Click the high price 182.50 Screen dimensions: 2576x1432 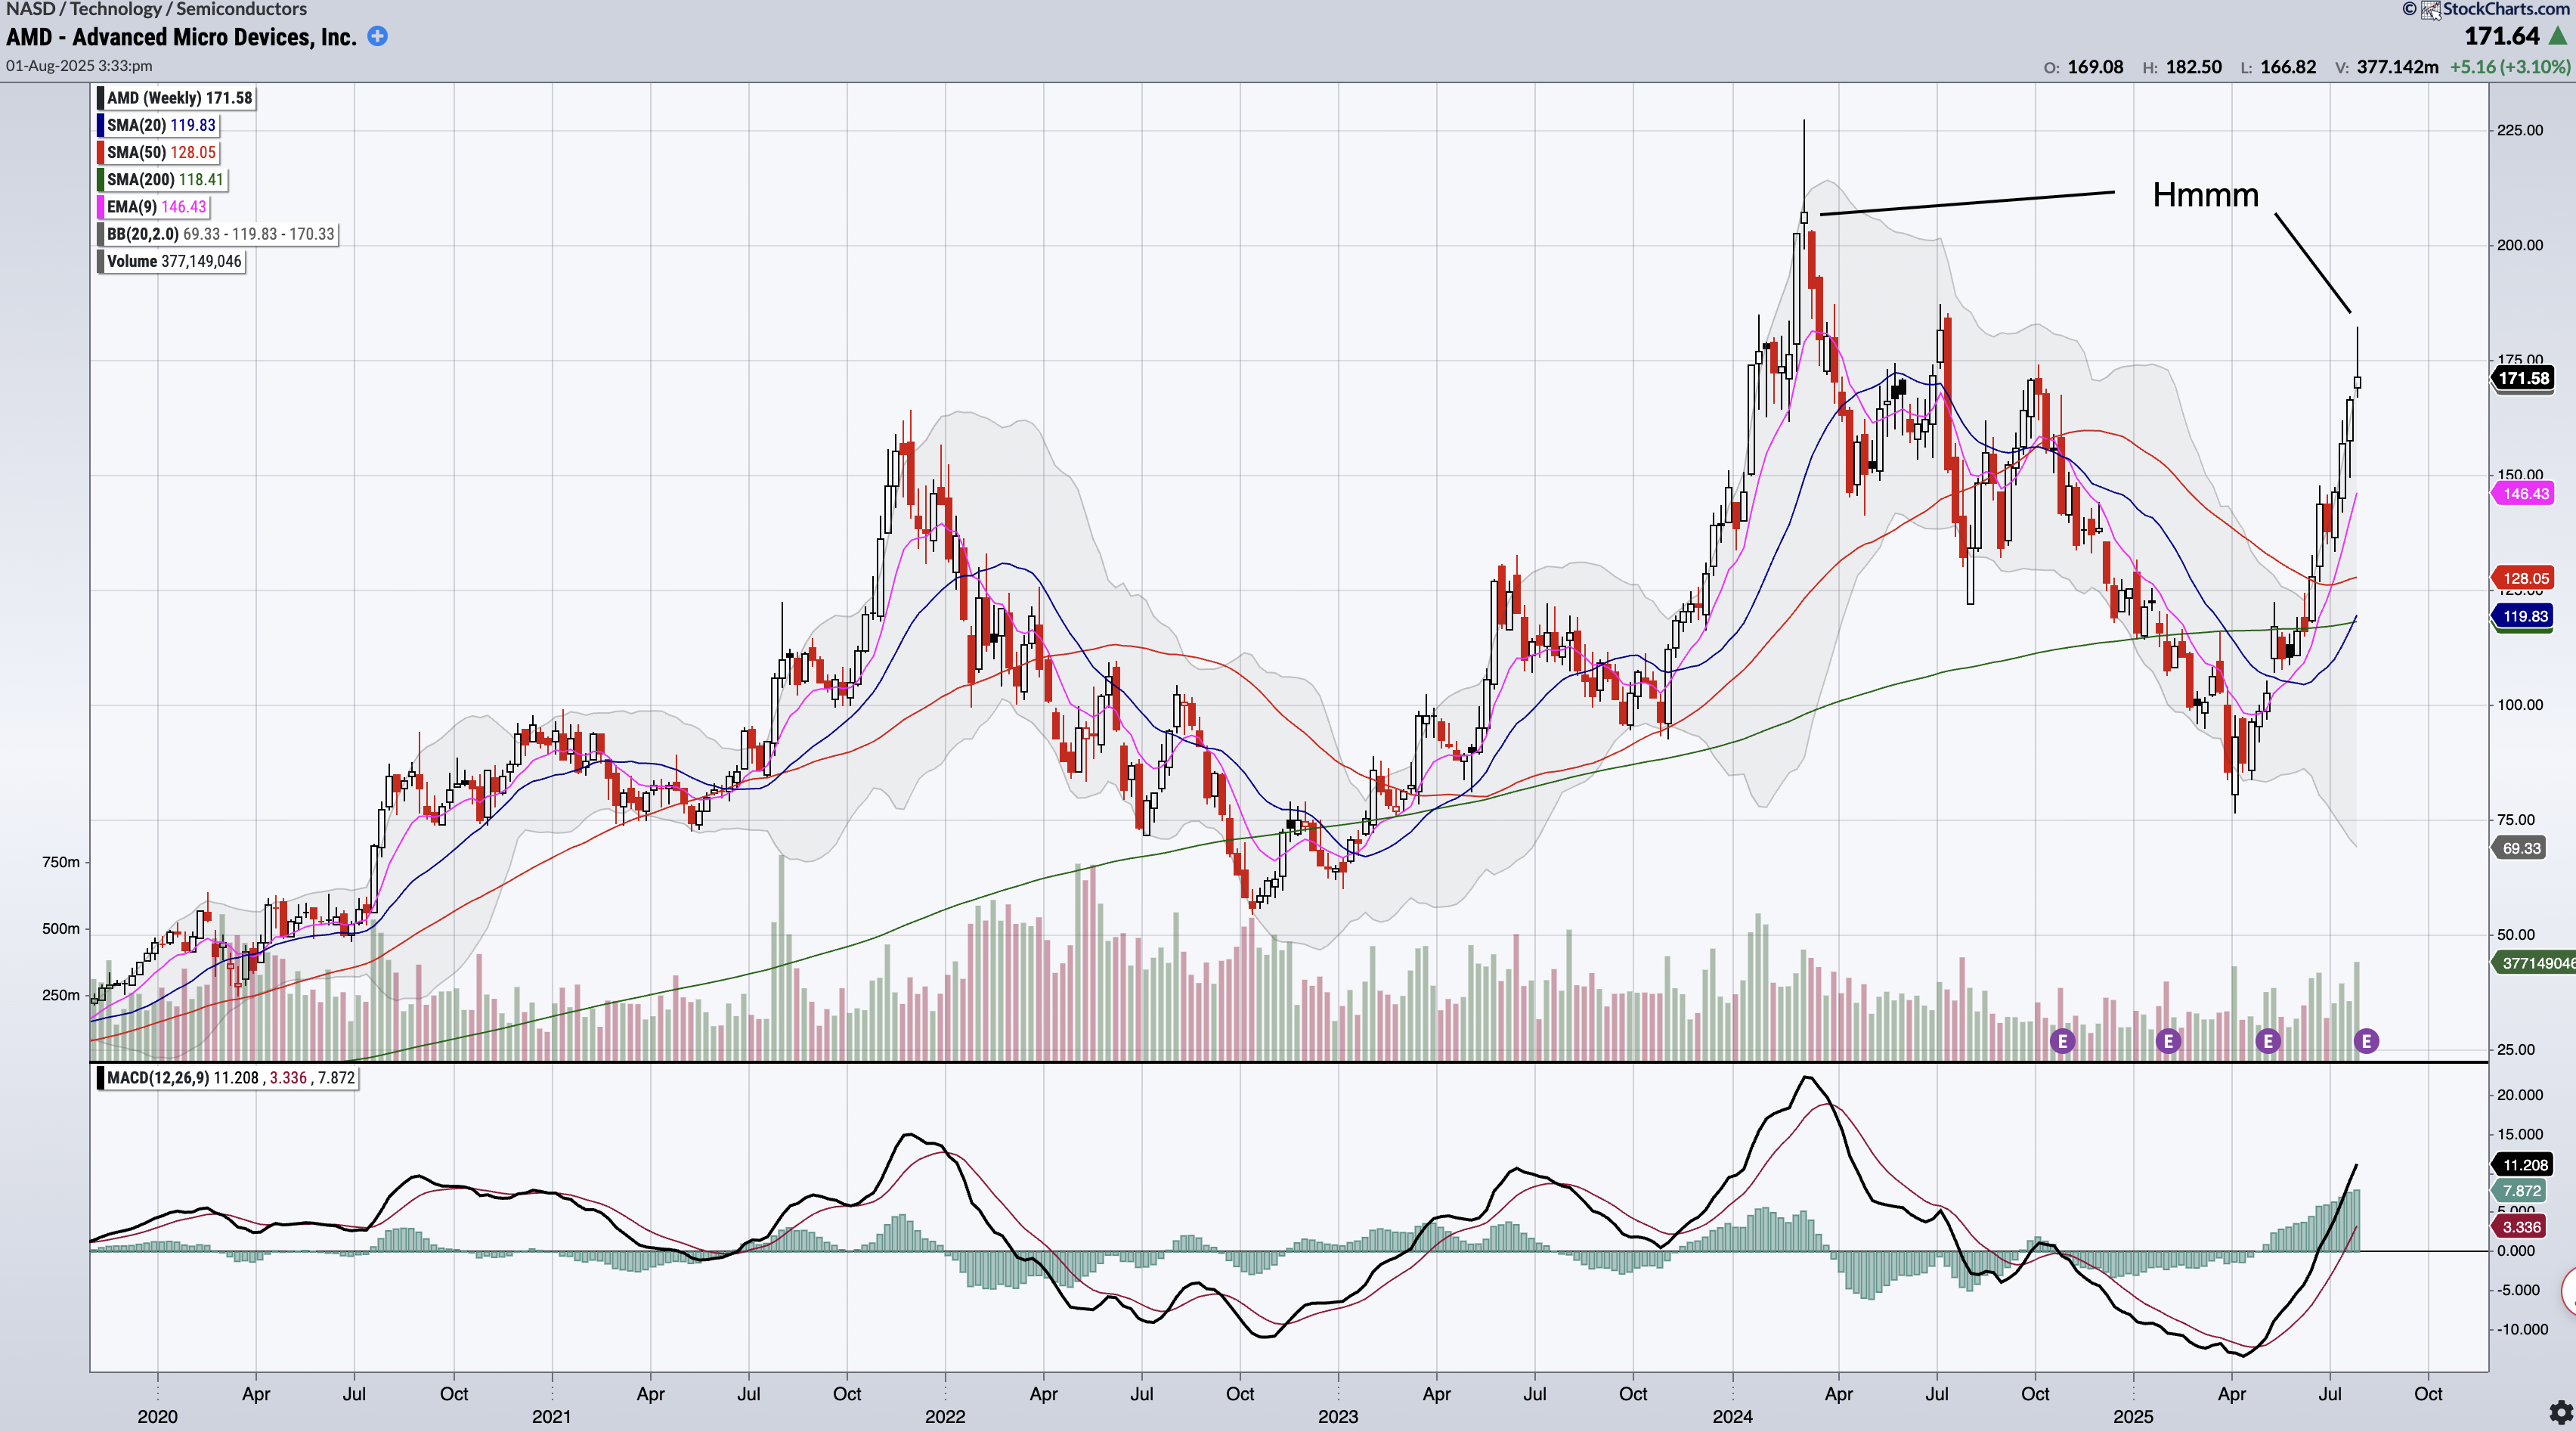[2194, 67]
